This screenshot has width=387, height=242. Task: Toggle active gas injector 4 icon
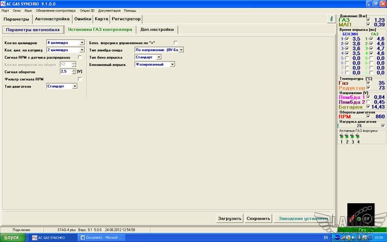(358, 136)
